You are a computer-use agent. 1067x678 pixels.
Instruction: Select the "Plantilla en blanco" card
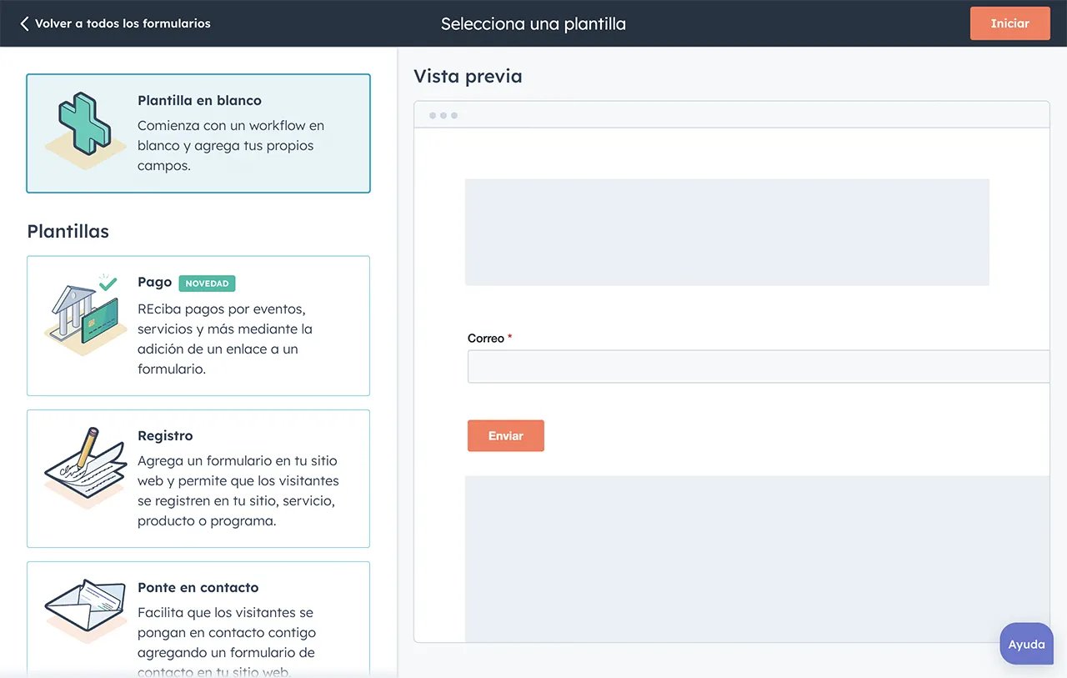pos(198,133)
